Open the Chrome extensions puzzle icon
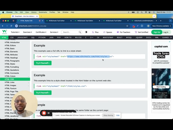 [x=142, y=26]
